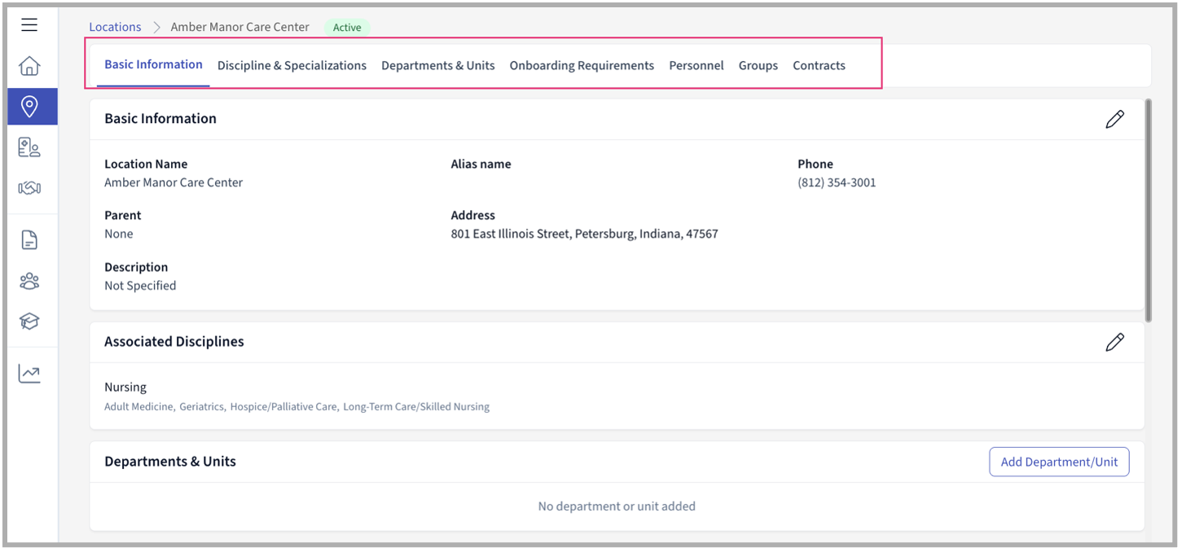Open the personnel badge icon in sidebar

pyautogui.click(x=29, y=147)
